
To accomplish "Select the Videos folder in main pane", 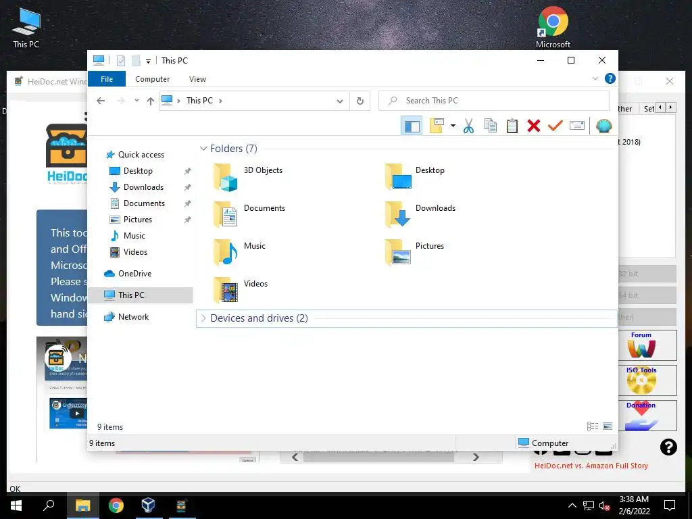I will (241, 291).
